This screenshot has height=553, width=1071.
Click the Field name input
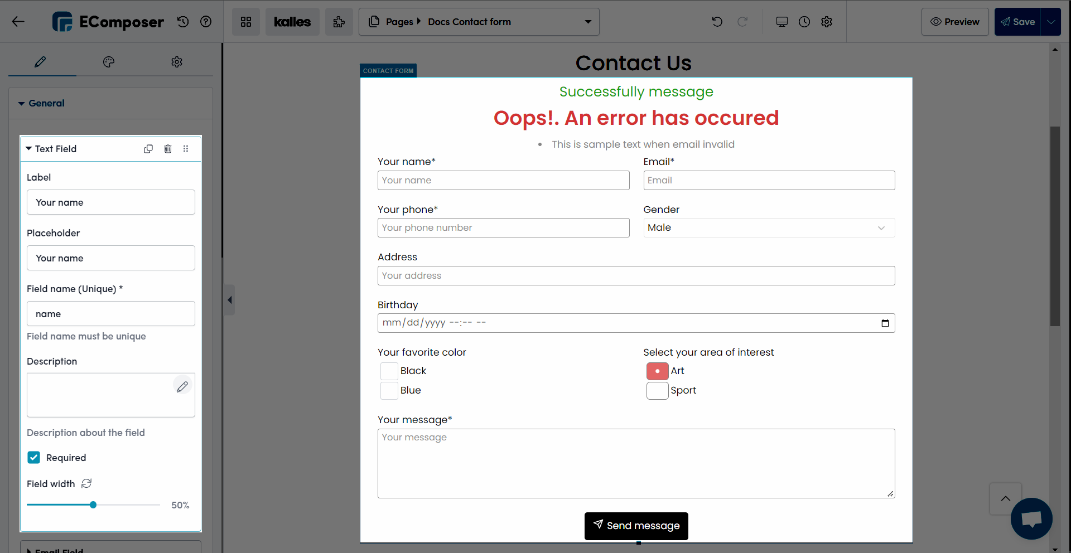point(111,314)
